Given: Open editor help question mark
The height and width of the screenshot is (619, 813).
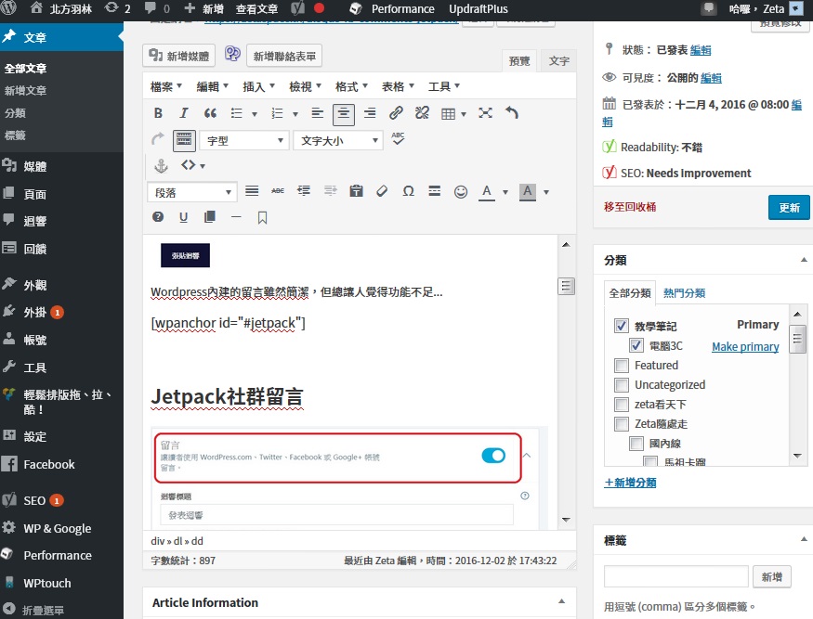Looking at the screenshot, I should (158, 217).
